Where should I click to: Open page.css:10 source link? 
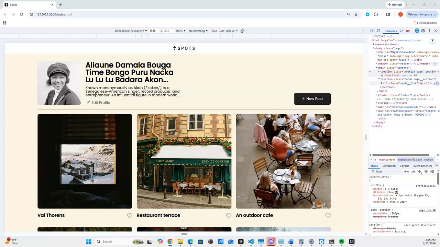[x=427, y=210]
